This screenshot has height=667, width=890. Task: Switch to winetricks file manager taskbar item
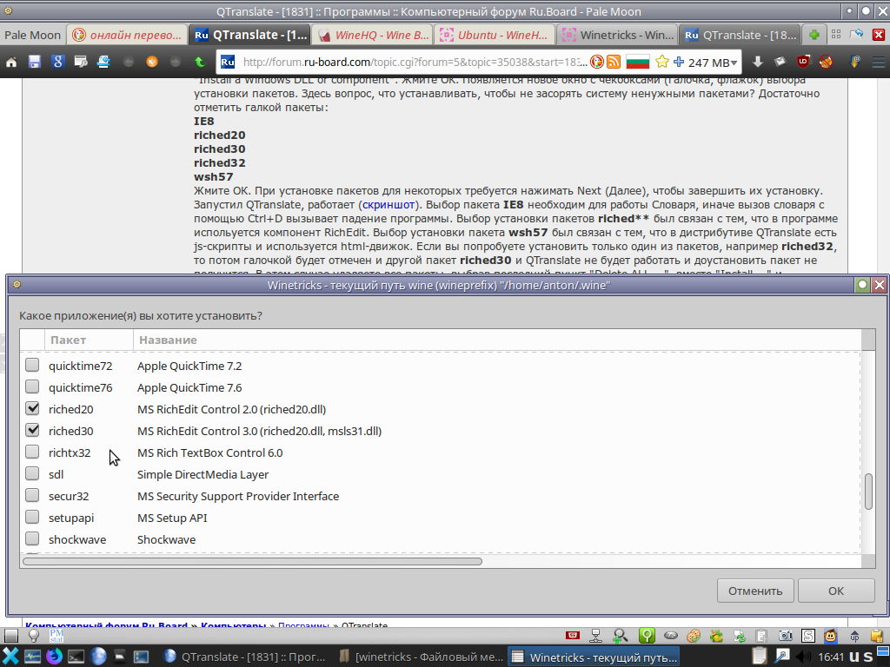(420, 657)
